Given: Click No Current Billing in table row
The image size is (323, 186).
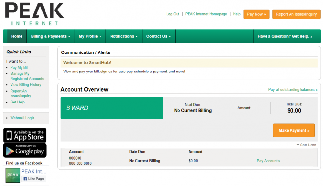Looking at the screenshot, I should [145, 161].
